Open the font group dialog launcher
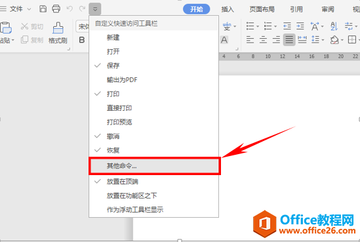The height and width of the screenshot is (242, 360). (x=237, y=49)
